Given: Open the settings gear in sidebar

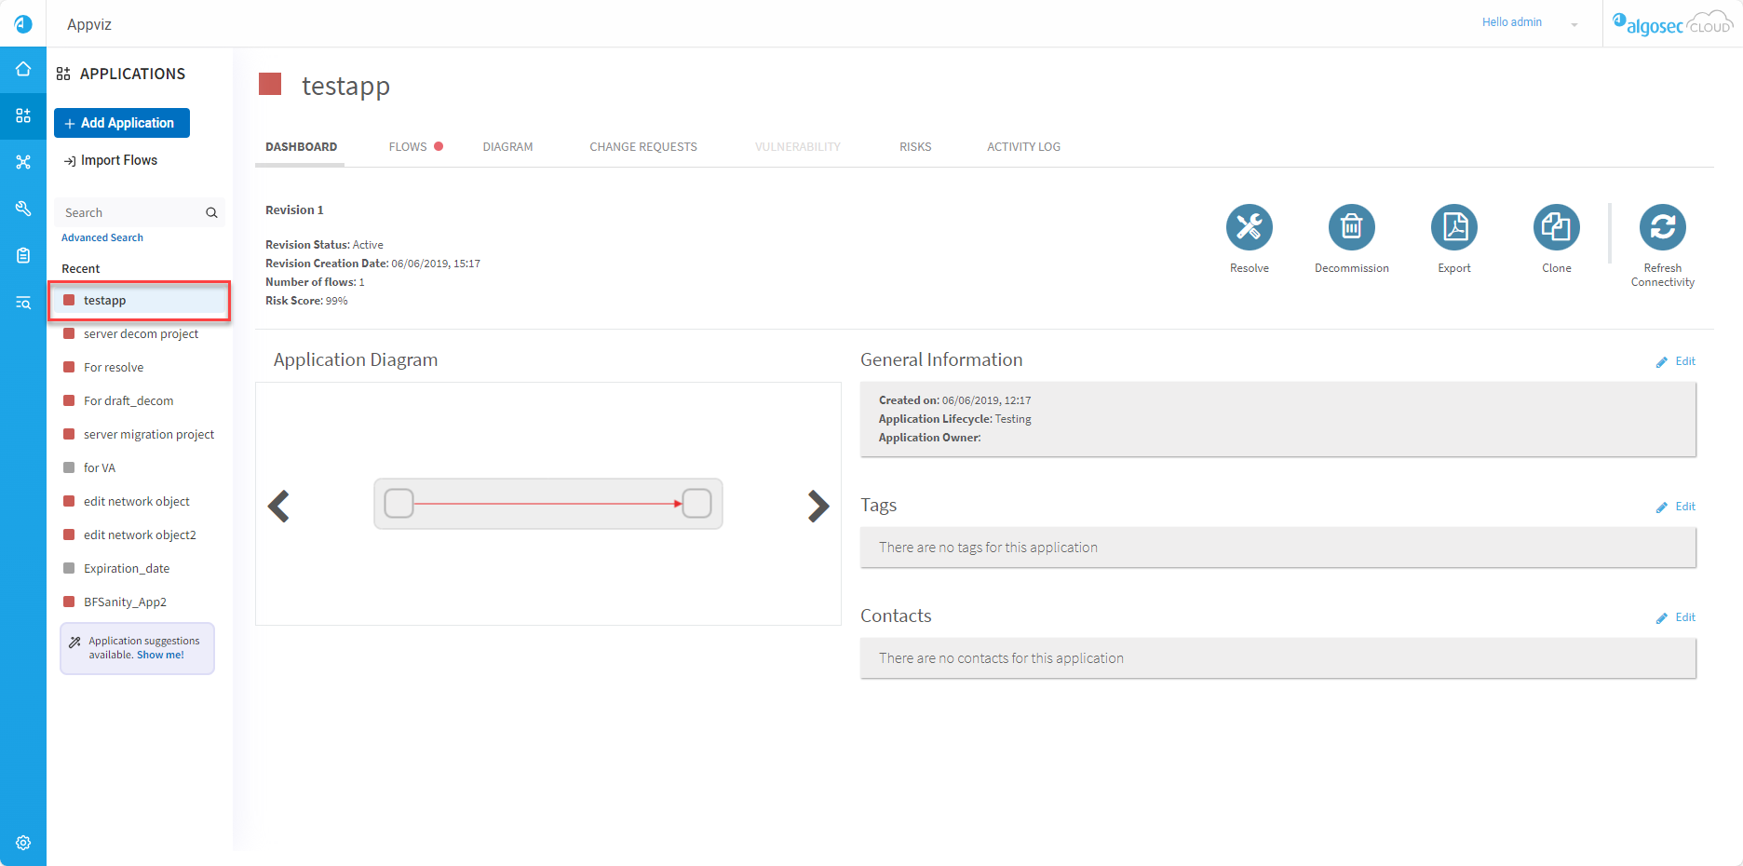Looking at the screenshot, I should point(23,843).
